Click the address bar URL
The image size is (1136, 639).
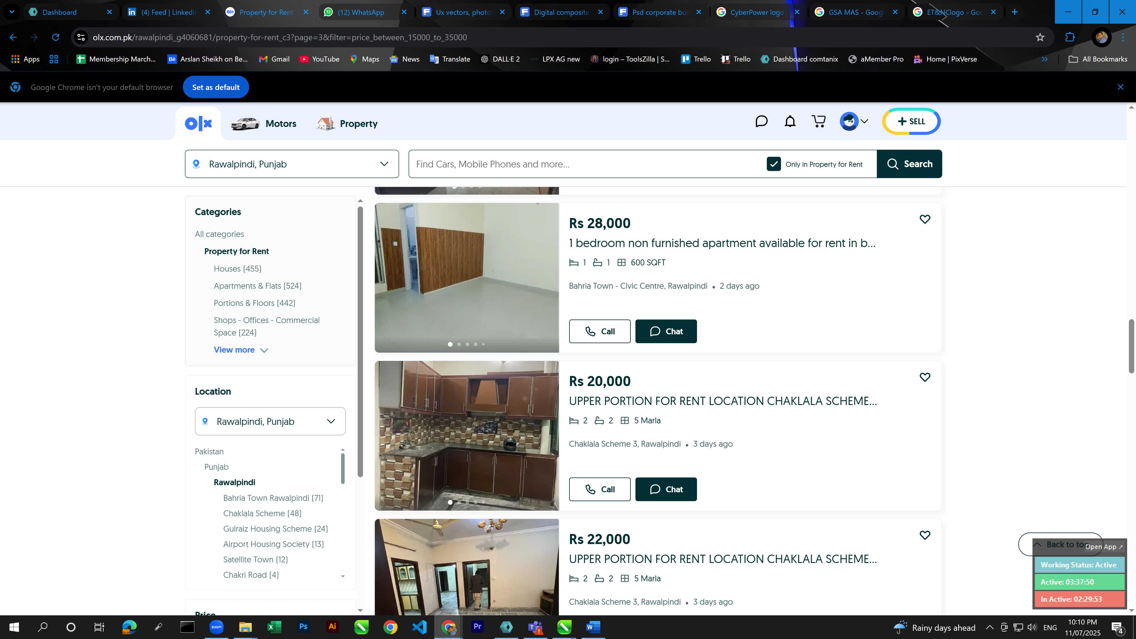coord(280,38)
